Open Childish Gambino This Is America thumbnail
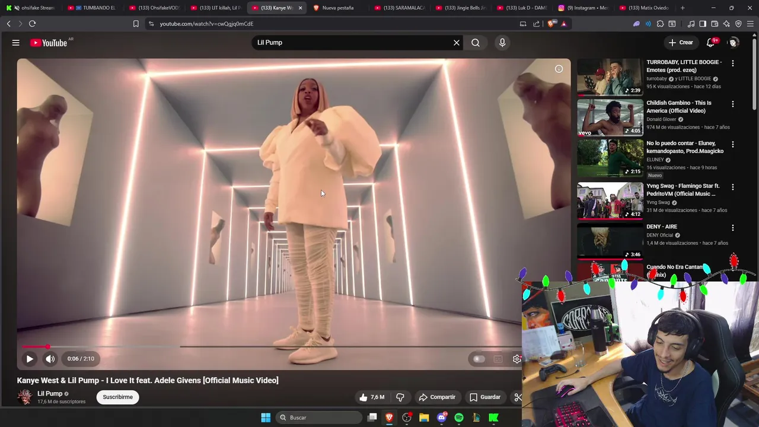The height and width of the screenshot is (427, 759). coord(610,117)
